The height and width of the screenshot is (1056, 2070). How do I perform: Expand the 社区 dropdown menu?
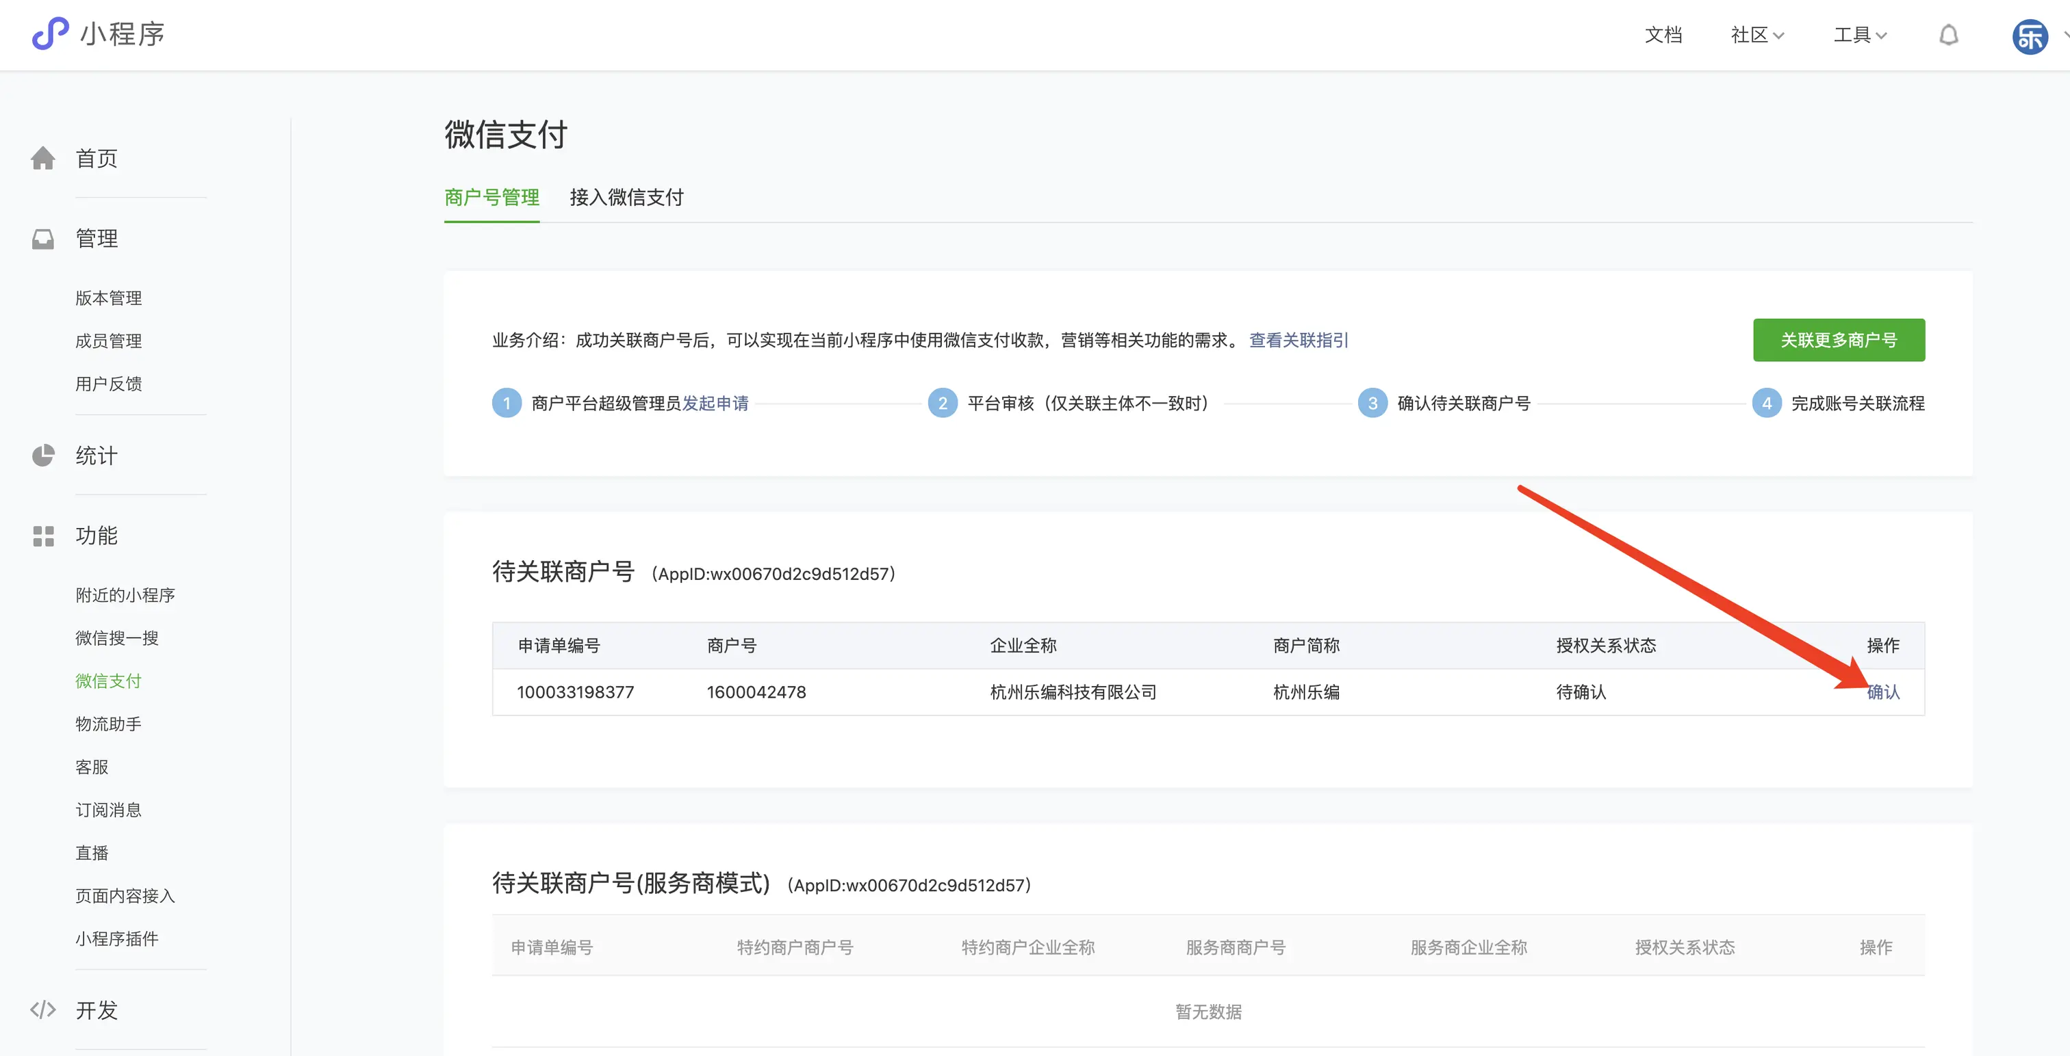pyautogui.click(x=1756, y=36)
